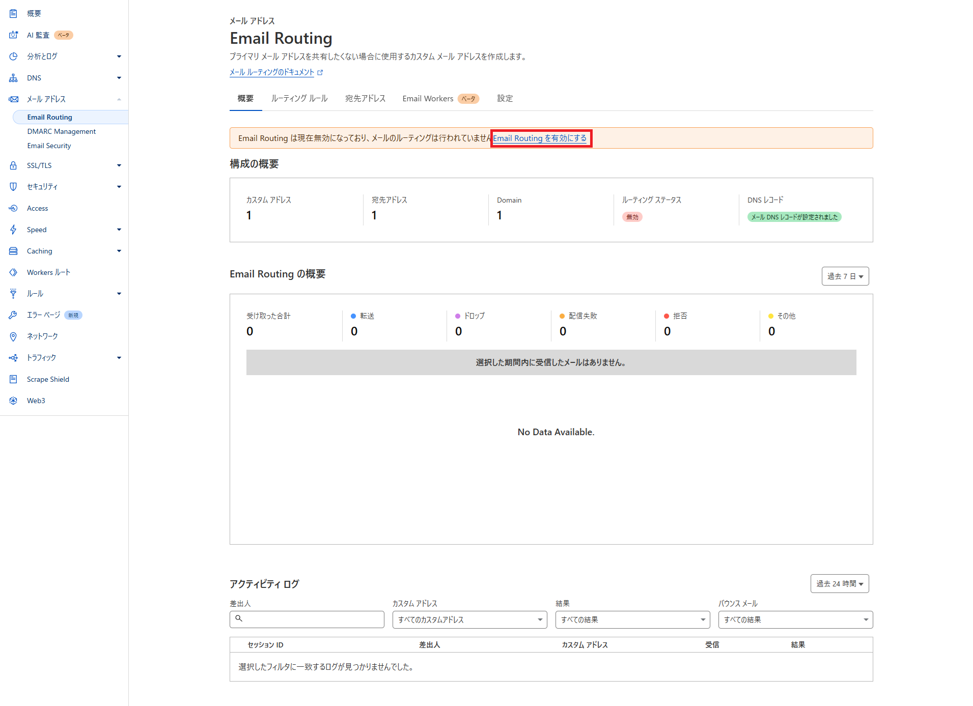Click the Web3 cube icon
This screenshot has height=706, width=973.
coord(13,401)
